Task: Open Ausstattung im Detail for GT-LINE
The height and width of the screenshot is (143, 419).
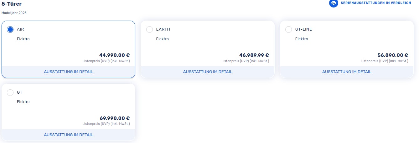Action: (x=347, y=72)
